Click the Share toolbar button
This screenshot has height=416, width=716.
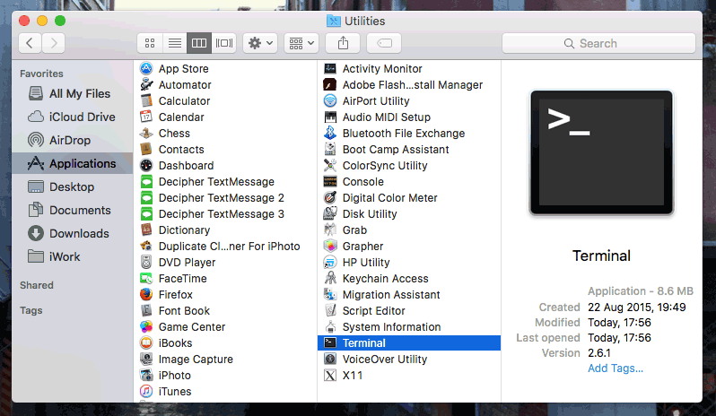(343, 43)
